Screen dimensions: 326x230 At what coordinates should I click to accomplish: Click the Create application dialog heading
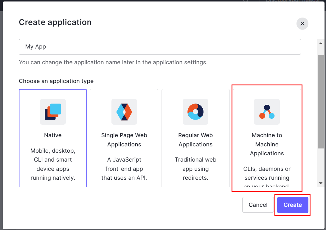55,22
